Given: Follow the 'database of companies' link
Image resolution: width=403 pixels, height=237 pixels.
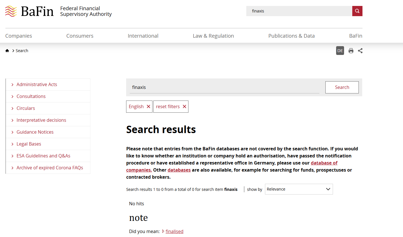Looking at the screenshot, I should click(x=324, y=163).
